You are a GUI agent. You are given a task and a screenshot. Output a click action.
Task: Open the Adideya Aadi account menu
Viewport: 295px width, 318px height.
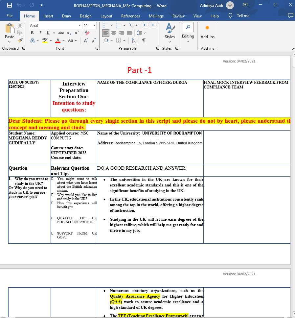[x=216, y=6]
